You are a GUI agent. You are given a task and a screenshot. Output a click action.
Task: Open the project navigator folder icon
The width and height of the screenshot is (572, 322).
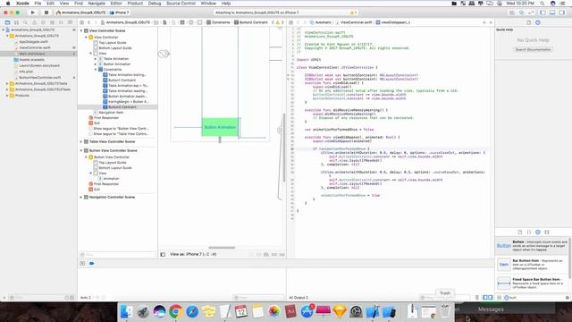(x=7, y=22)
